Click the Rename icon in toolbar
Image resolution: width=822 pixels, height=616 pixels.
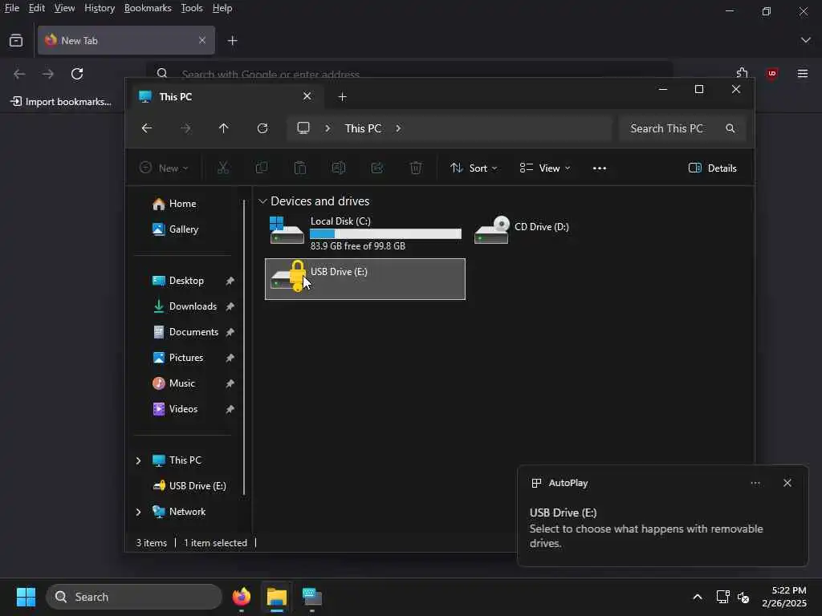point(338,168)
